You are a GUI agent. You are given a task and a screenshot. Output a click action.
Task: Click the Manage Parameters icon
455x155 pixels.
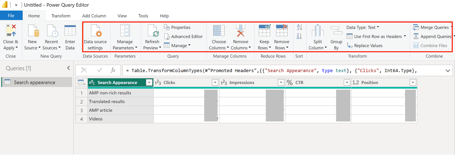(x=125, y=30)
